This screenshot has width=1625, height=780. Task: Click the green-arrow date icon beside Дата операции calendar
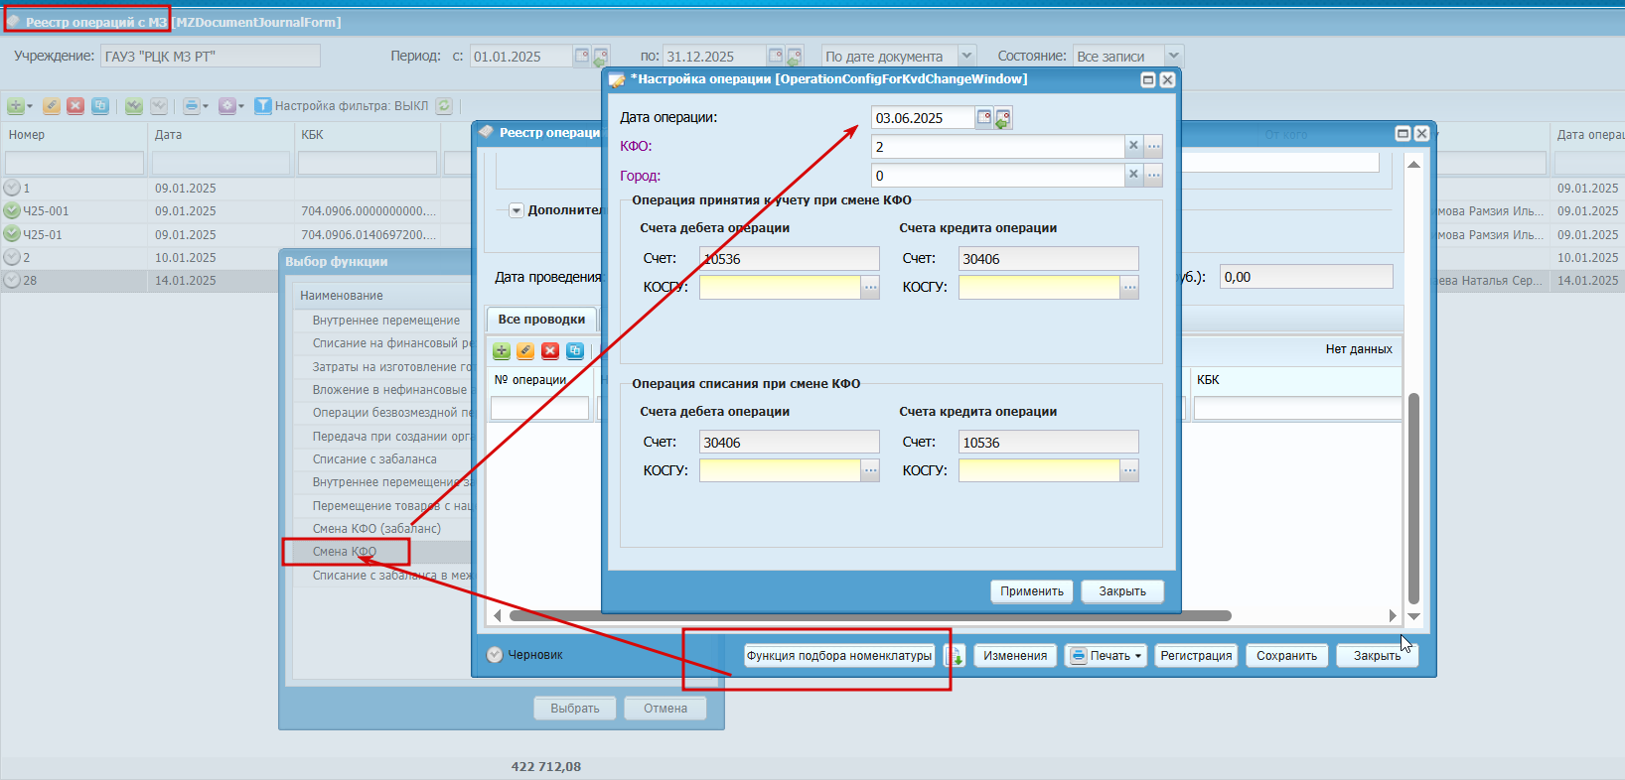click(1003, 118)
